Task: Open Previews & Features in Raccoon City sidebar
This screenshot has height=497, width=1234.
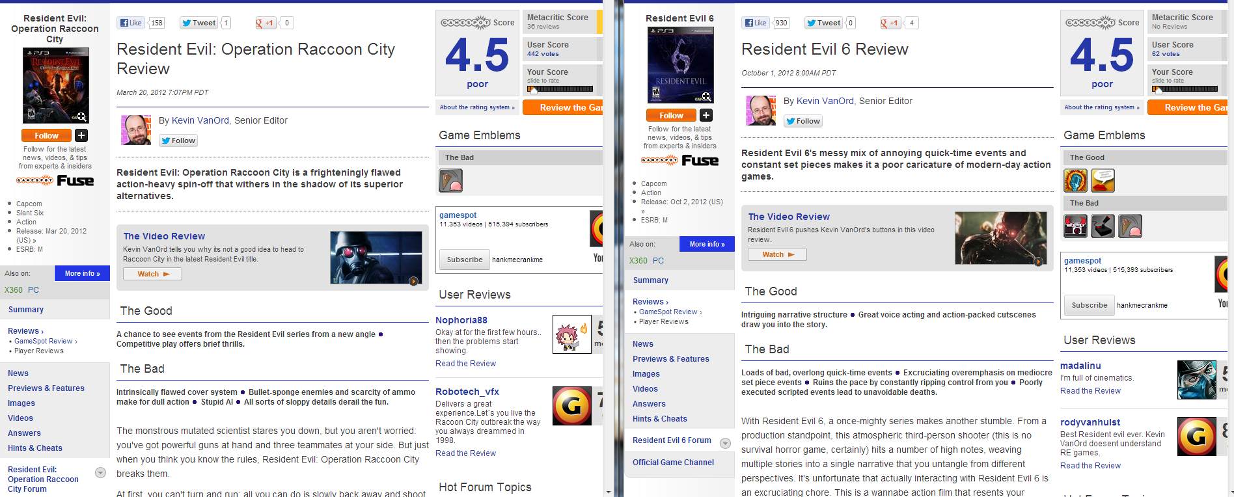Action: 46,388
